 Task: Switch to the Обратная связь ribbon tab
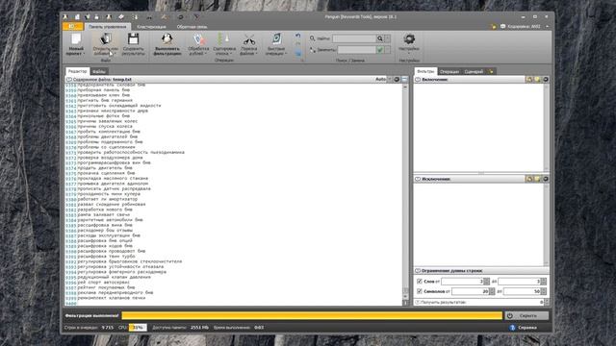click(192, 27)
